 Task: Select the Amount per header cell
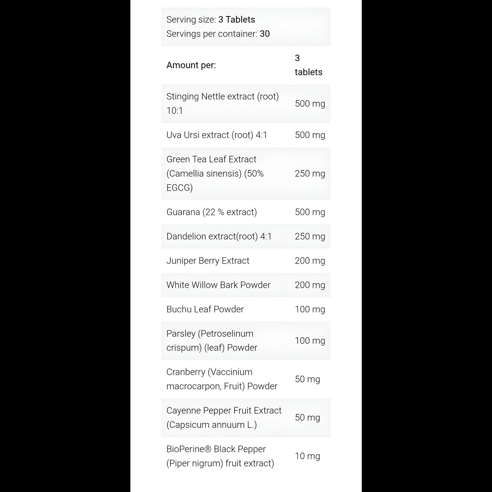click(x=191, y=65)
